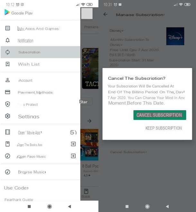
Task: Tap the Payment Methods card icon
Action: click(x=8, y=92)
